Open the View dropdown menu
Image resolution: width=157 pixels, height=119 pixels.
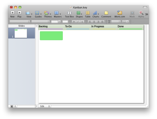[29, 14]
